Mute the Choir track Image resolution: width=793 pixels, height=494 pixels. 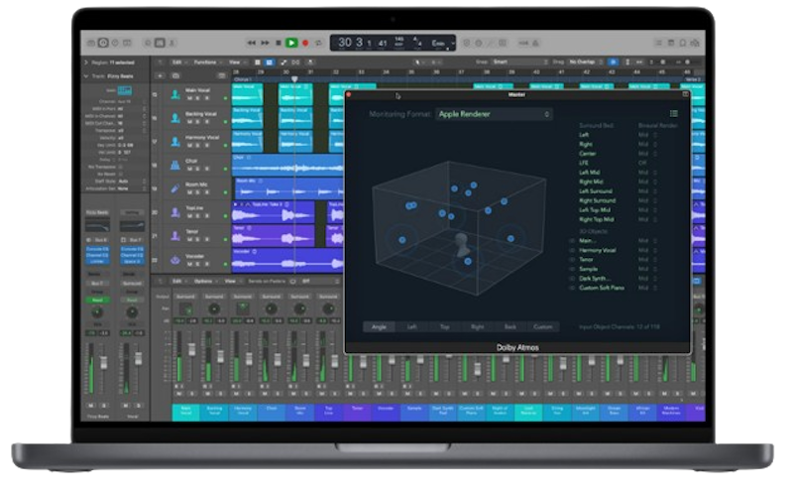[x=190, y=169]
